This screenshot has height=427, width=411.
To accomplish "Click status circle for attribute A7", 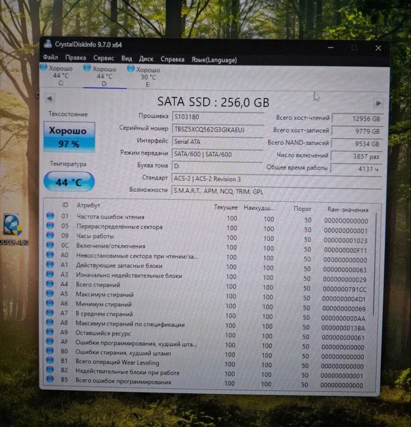I will (x=50, y=313).
